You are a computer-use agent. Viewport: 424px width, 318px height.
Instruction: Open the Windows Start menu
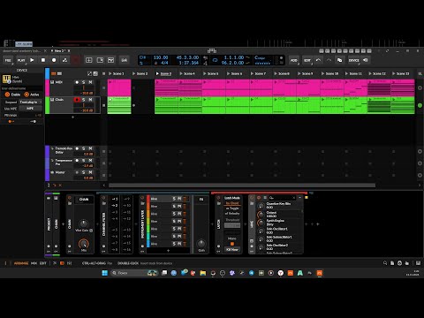[104, 273]
